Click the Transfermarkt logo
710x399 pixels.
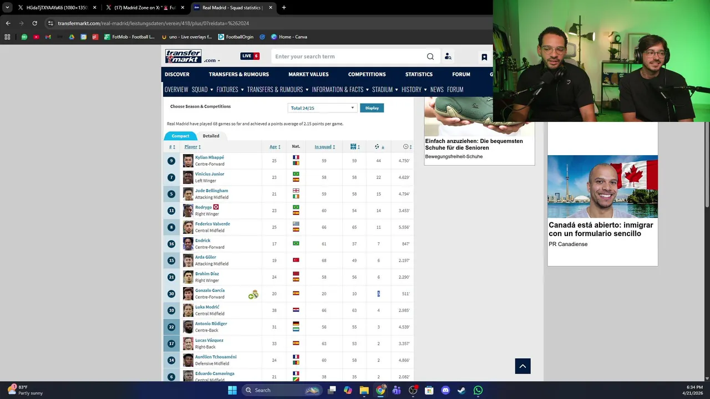point(183,57)
